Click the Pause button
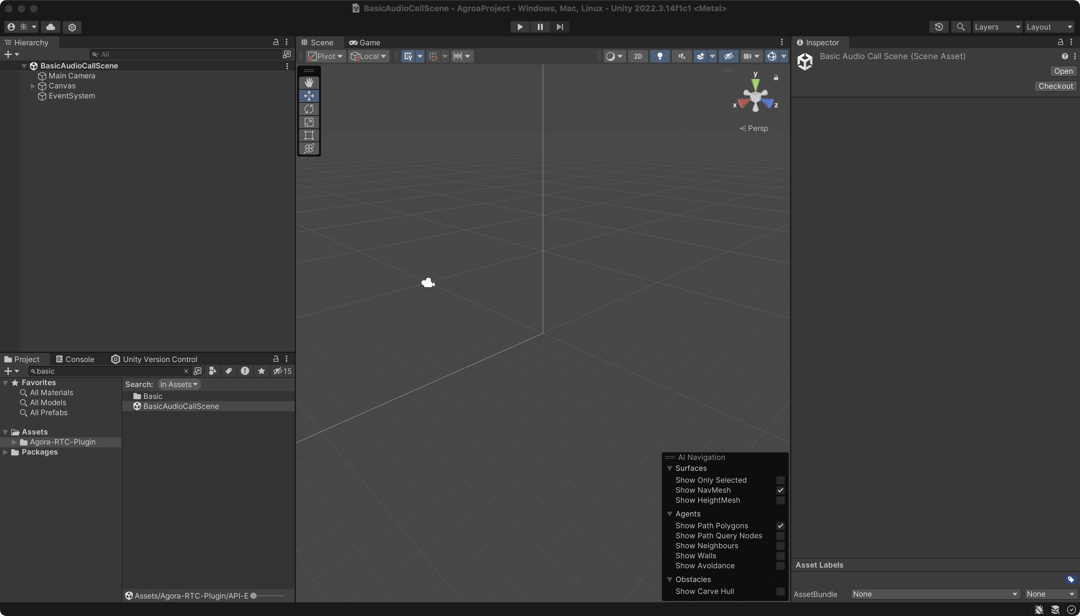Viewport: 1080px width, 616px height. tap(540, 27)
